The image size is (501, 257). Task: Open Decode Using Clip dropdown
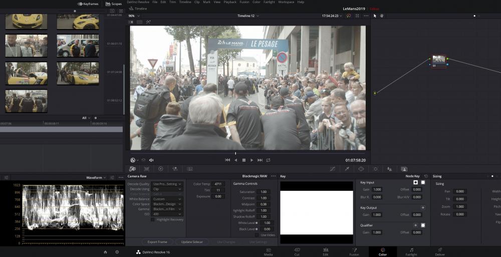pos(167,189)
